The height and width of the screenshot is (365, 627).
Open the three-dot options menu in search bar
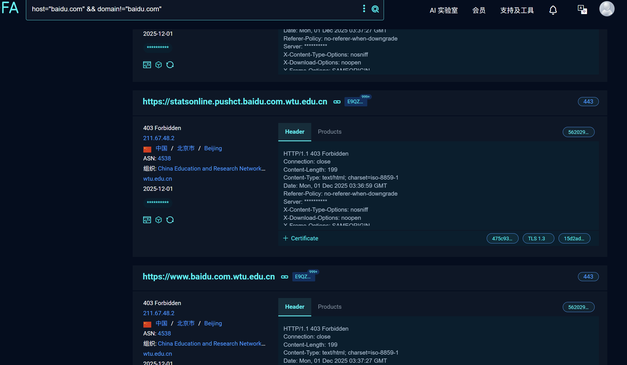click(x=364, y=9)
